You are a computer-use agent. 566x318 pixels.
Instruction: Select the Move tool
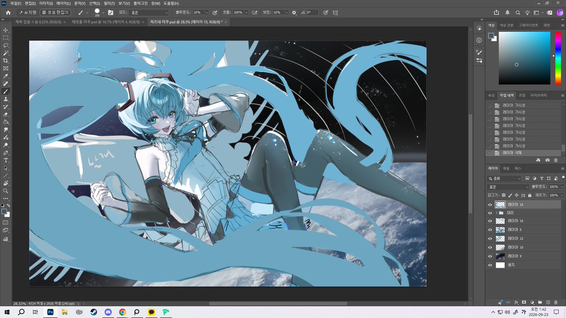(x=6, y=30)
